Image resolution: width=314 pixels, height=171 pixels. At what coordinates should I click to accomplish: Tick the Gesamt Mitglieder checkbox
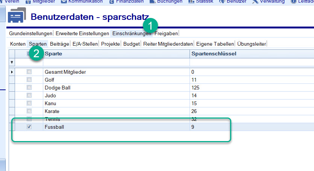[x=29, y=72]
